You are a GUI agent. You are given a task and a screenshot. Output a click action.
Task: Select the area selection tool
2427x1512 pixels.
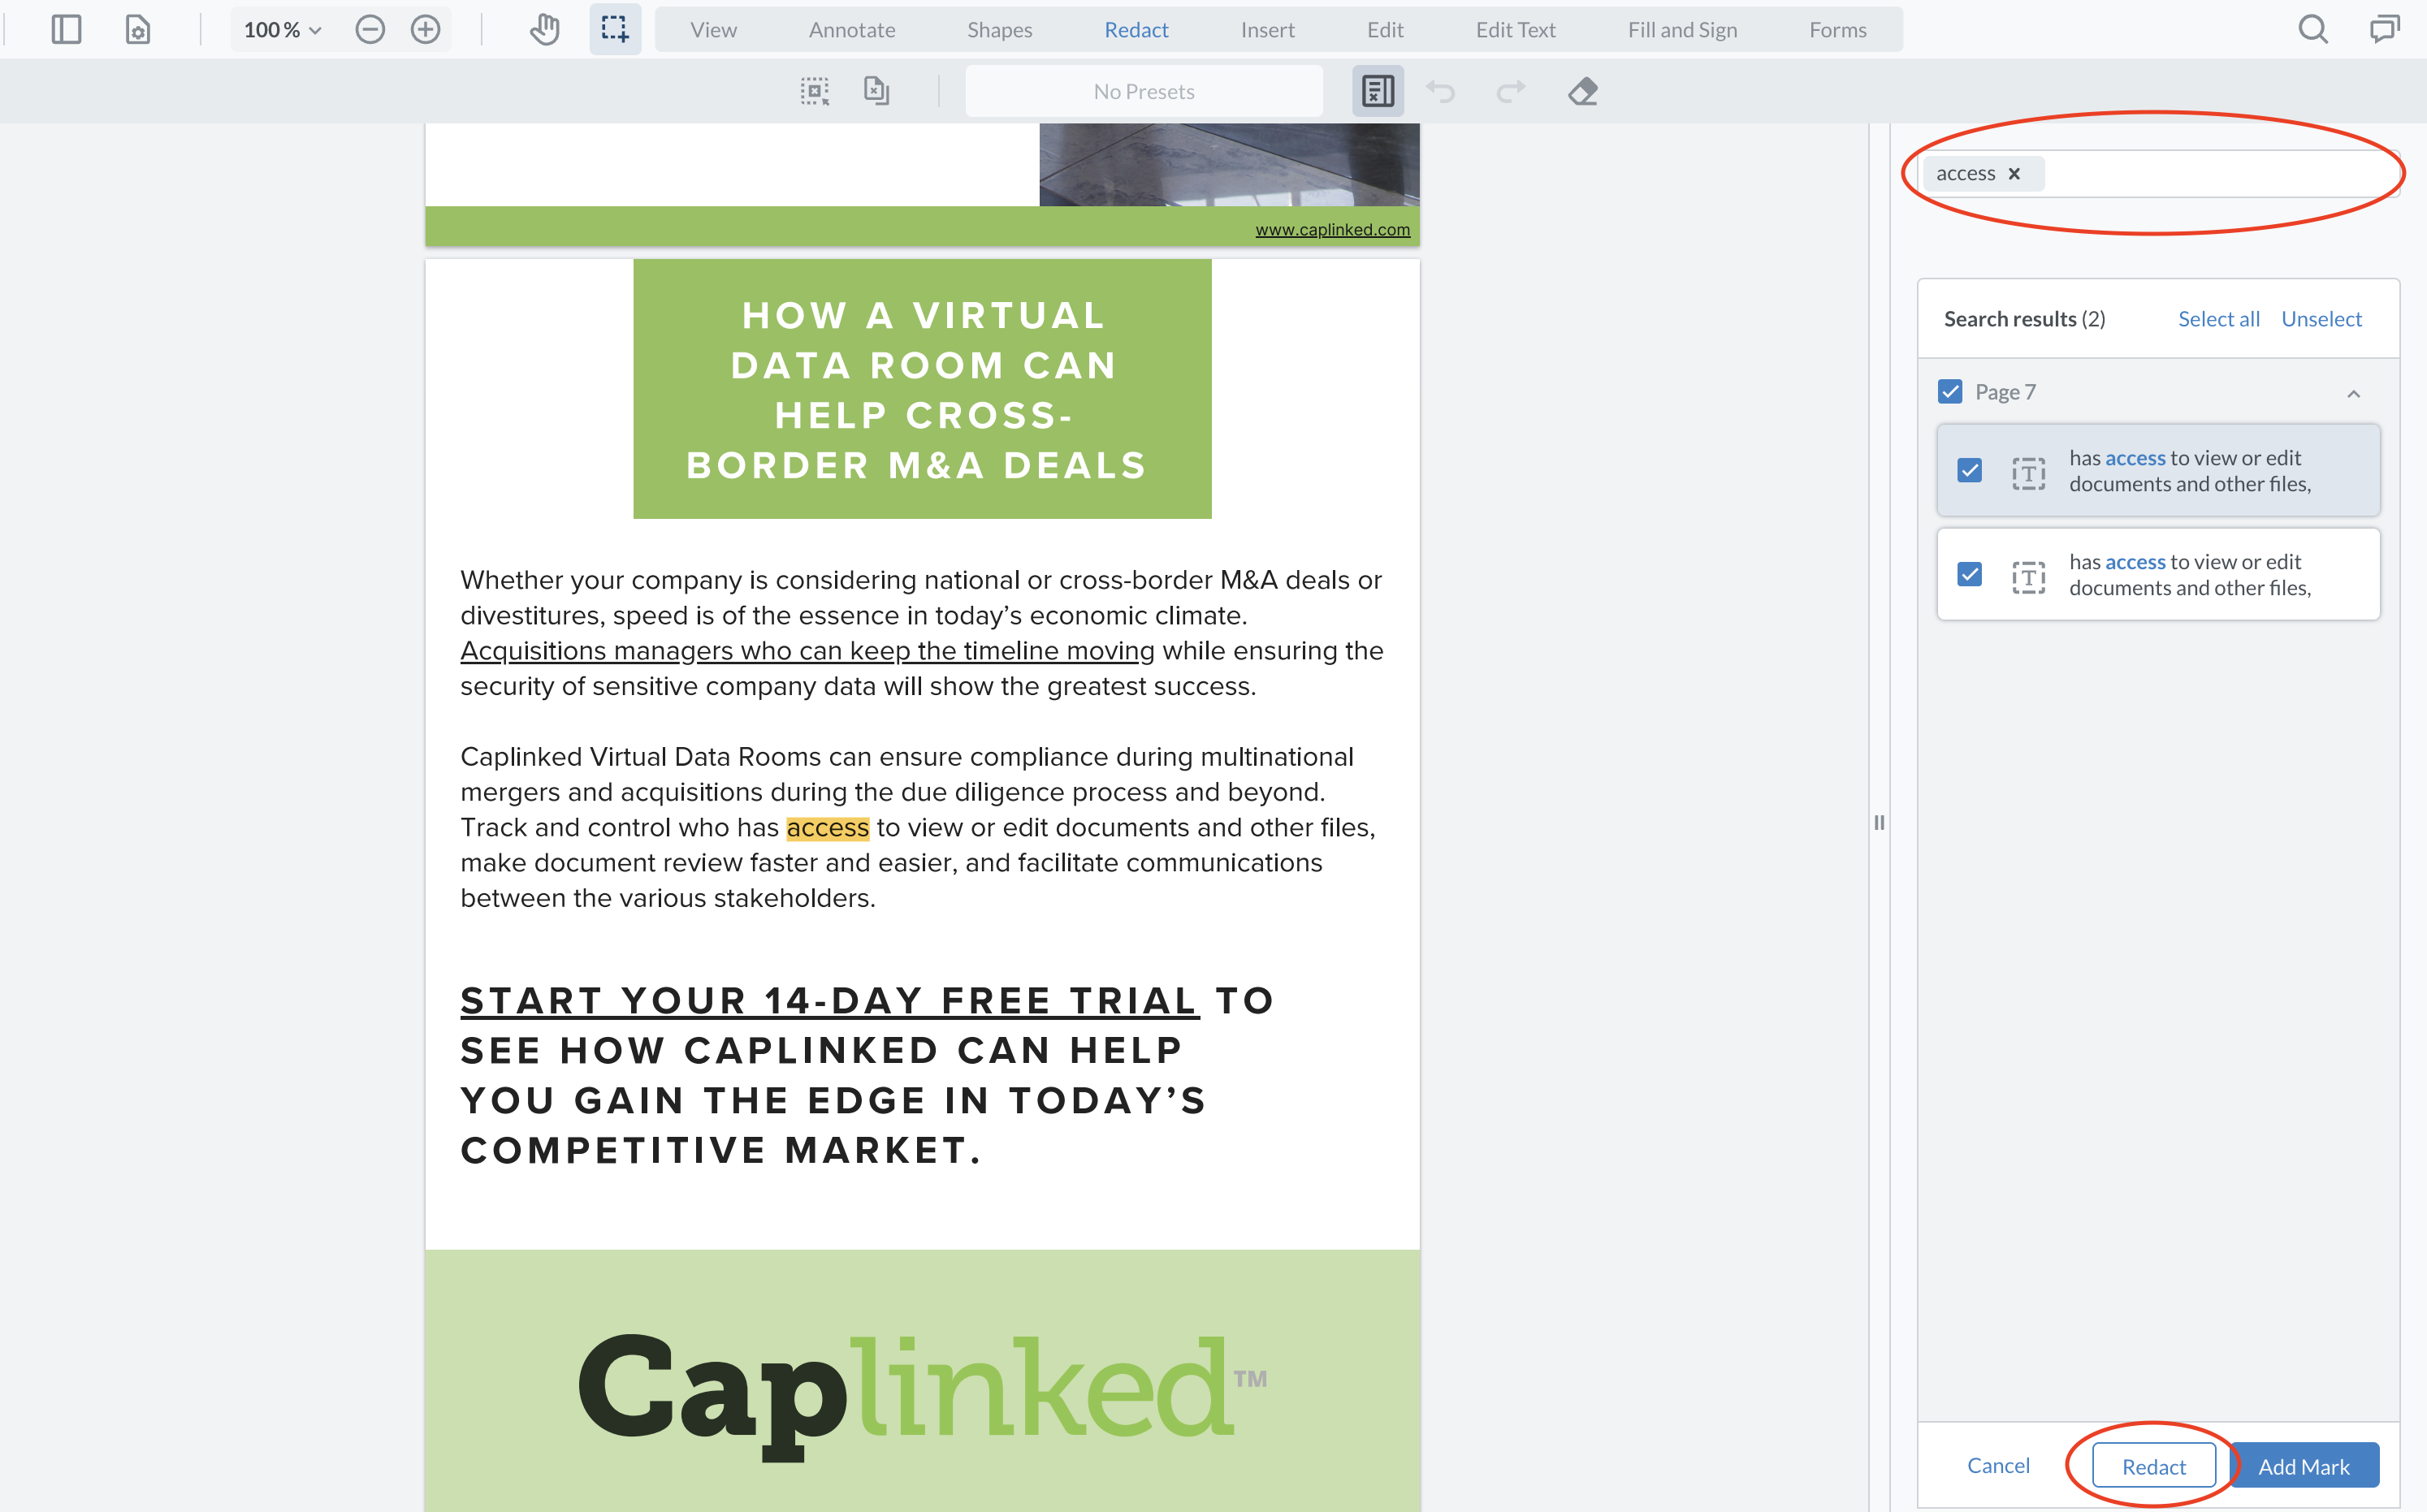(615, 30)
